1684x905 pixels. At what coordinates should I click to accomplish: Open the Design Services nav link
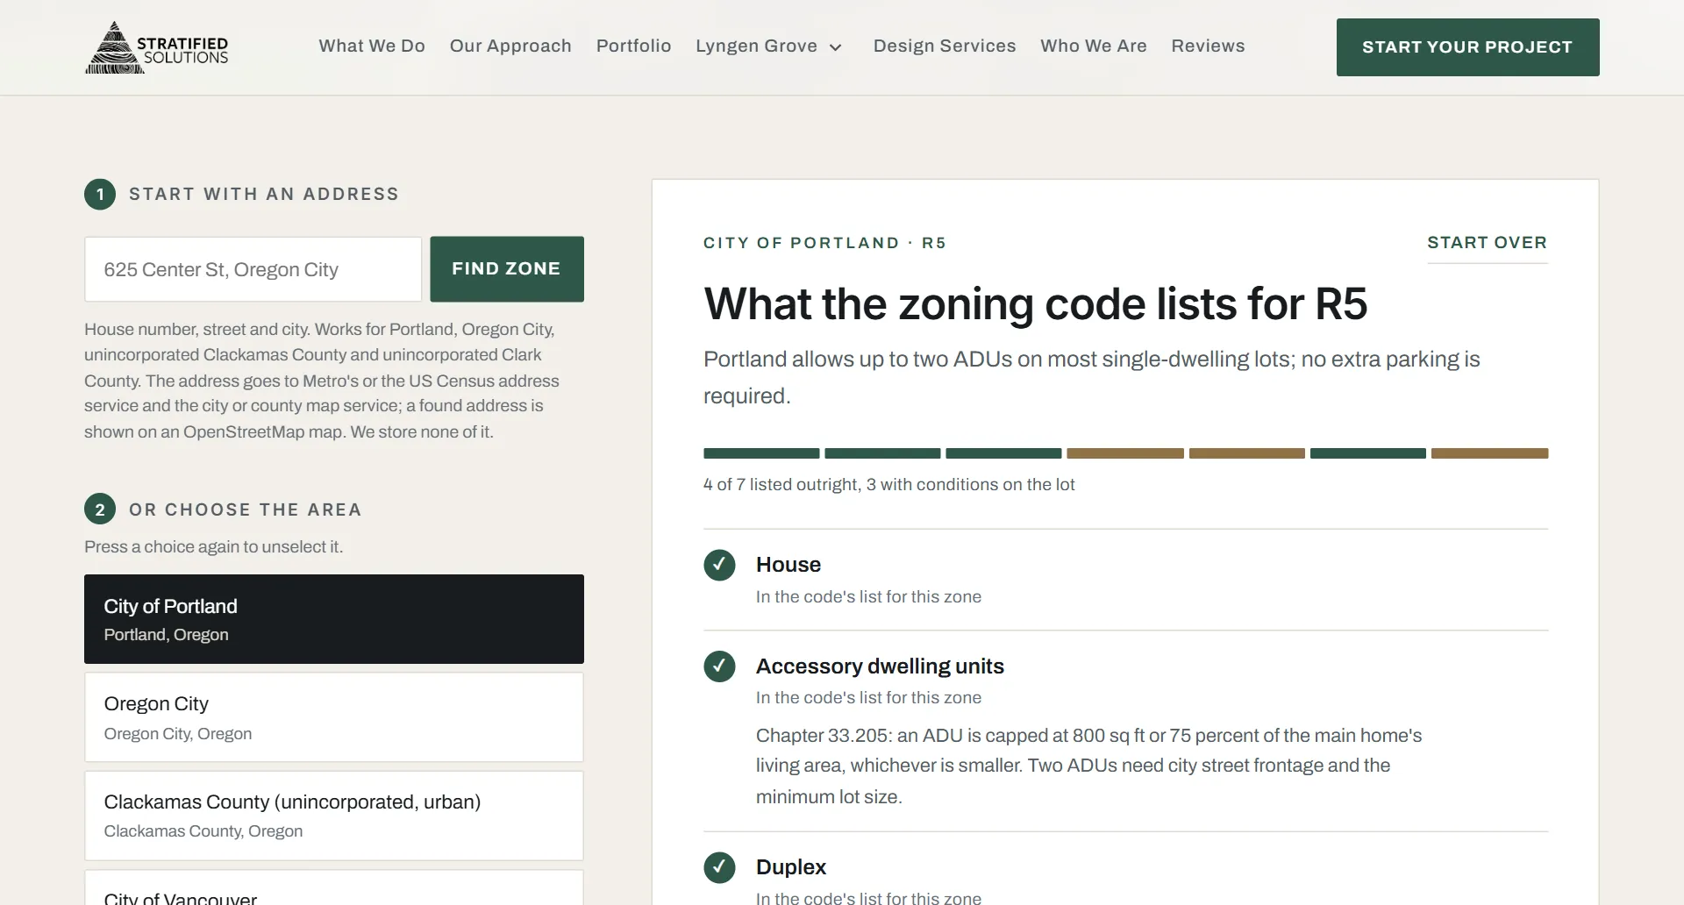[x=945, y=46]
